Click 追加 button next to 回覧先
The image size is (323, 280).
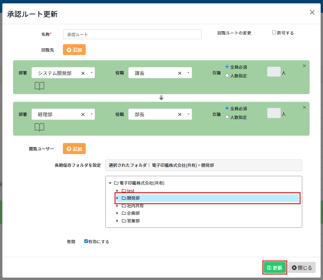74,50
